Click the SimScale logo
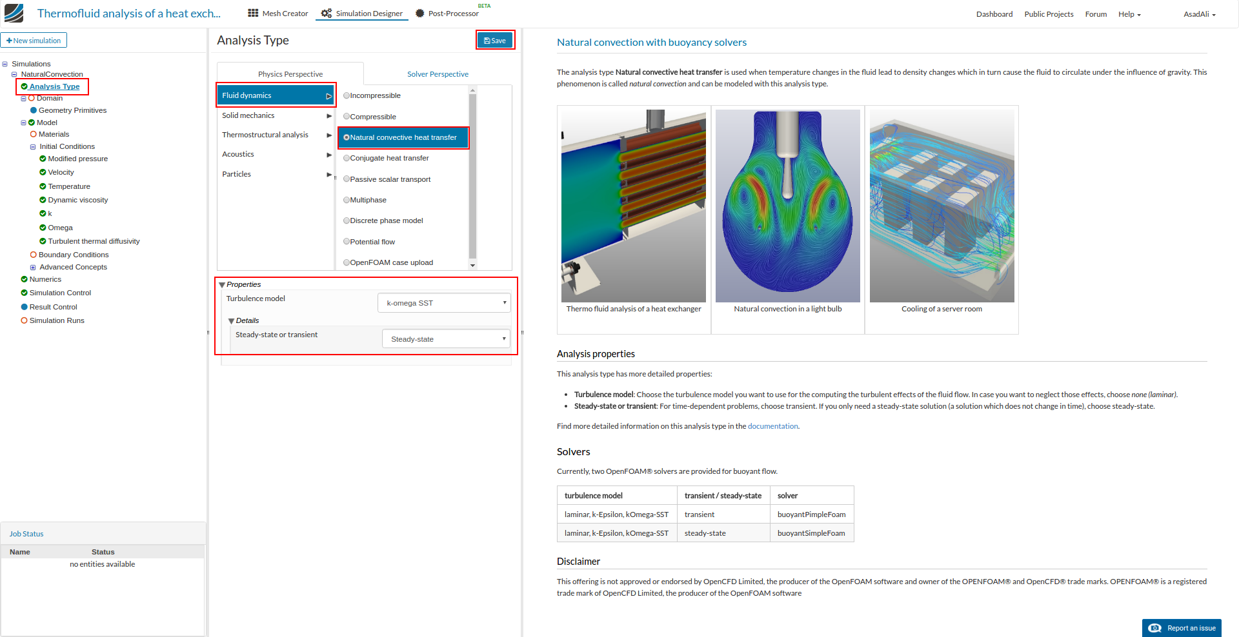 [x=12, y=12]
